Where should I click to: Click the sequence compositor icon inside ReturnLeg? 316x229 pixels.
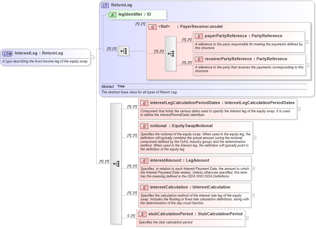123,51
